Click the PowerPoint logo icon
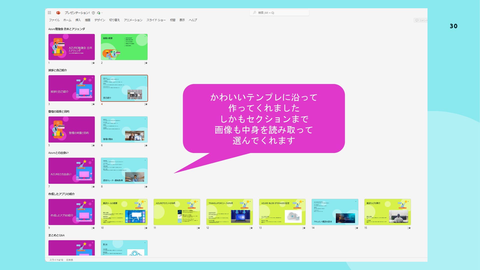Screen dimensions: 480x270 coord(58,13)
